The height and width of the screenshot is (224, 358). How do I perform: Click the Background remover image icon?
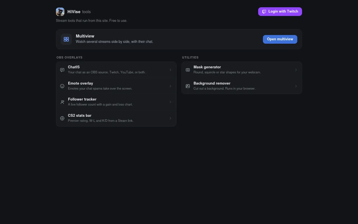(x=188, y=86)
